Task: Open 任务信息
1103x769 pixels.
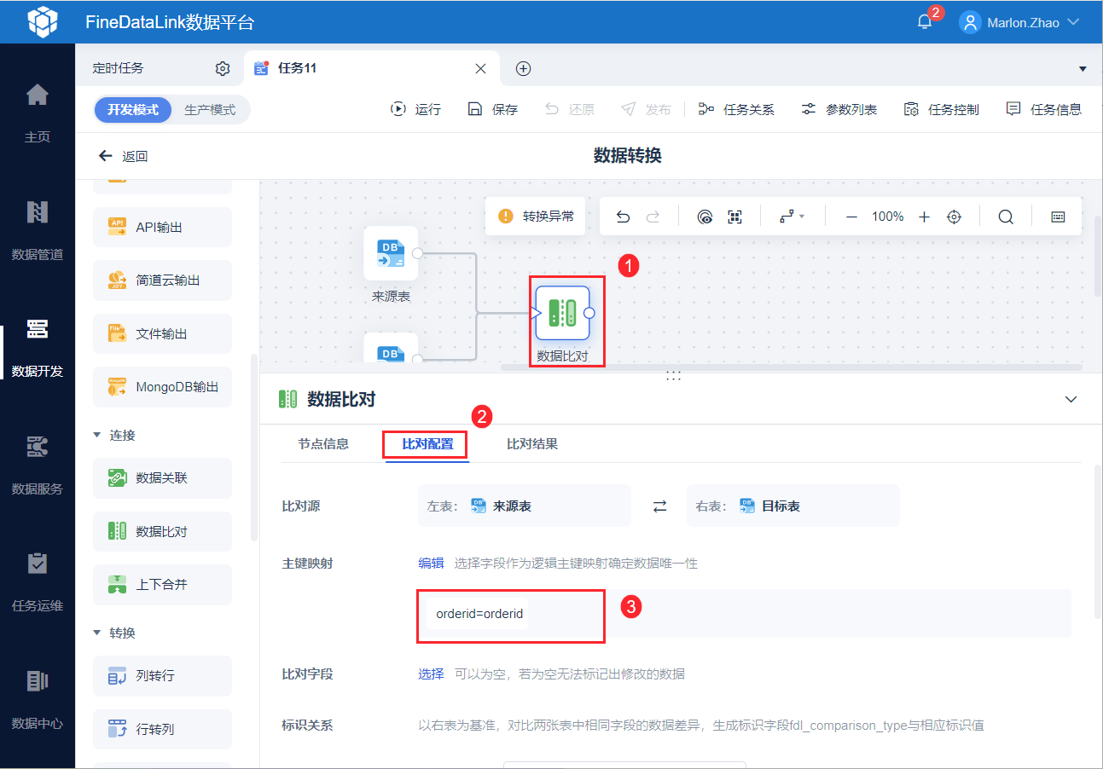Action: [x=1043, y=109]
